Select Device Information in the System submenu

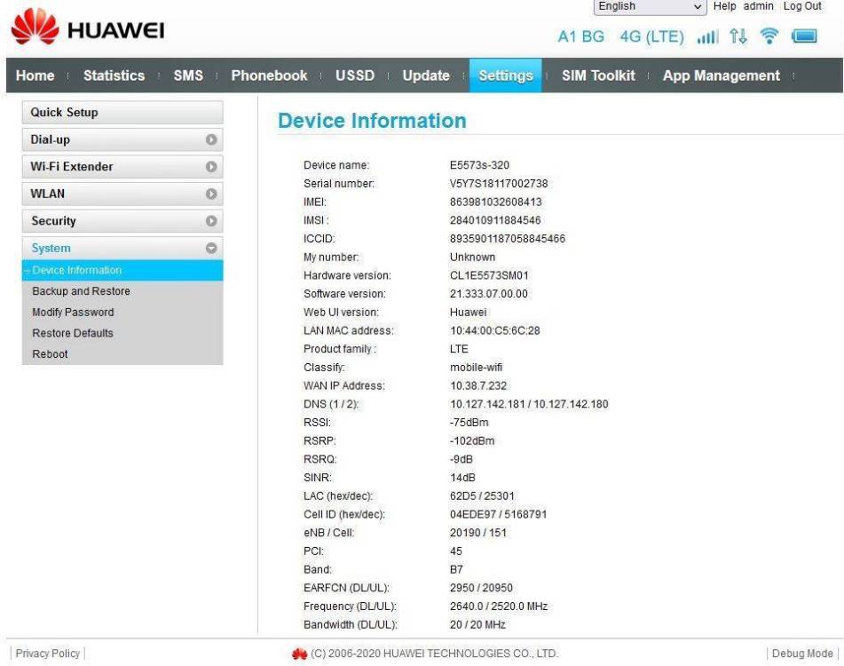click(122, 270)
